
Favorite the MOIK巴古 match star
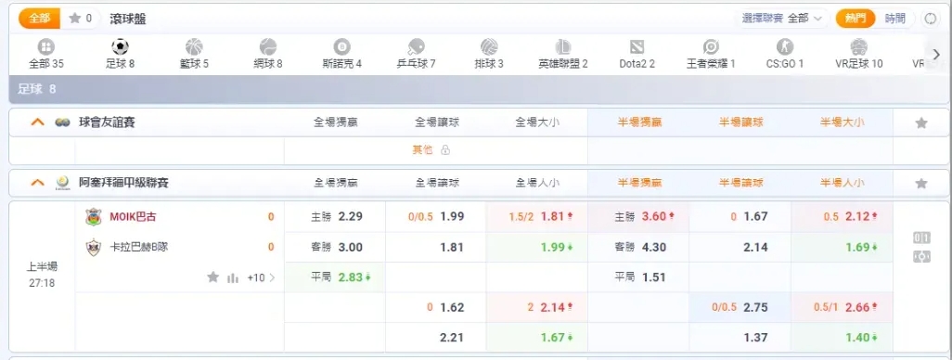click(212, 277)
